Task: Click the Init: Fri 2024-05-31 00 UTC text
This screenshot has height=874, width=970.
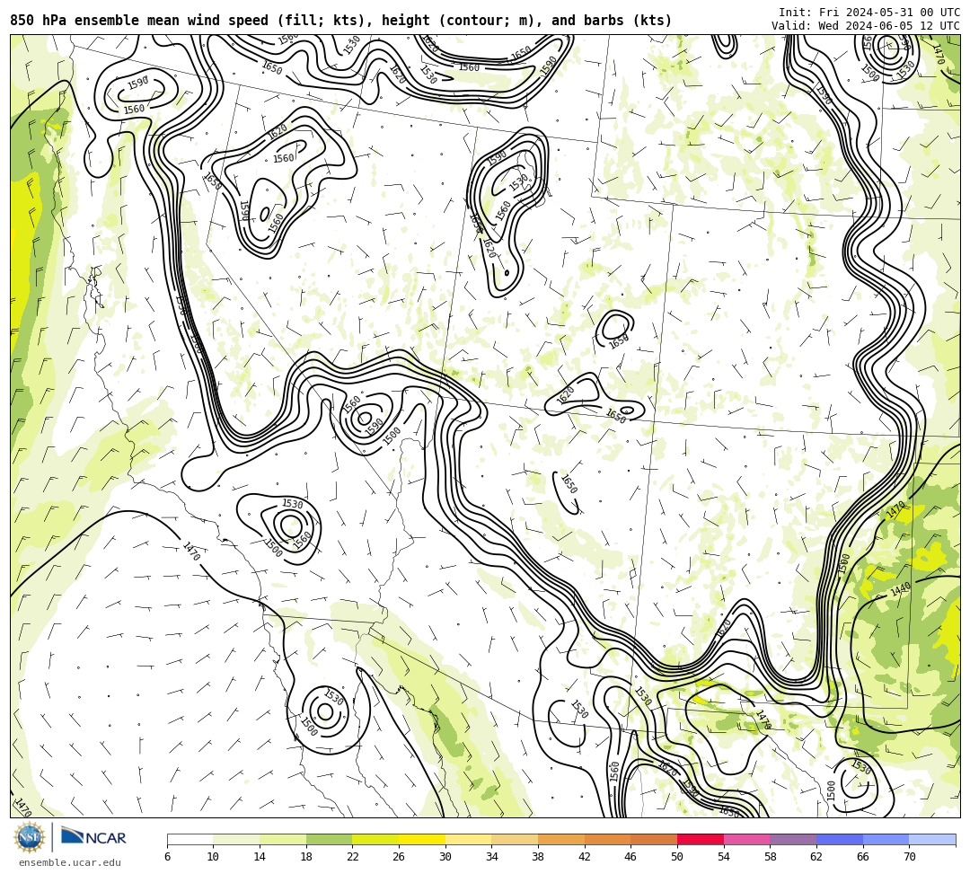Action: click(869, 13)
